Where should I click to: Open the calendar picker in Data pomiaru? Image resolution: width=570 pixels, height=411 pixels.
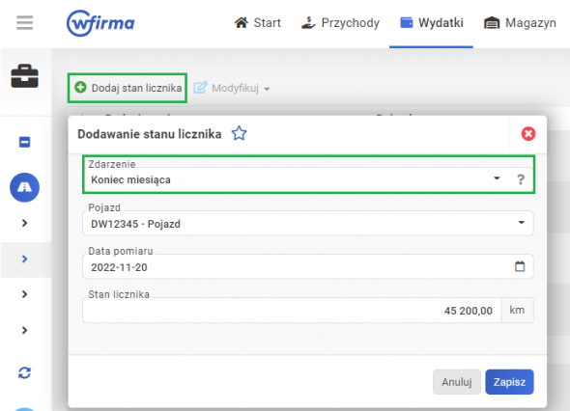pyautogui.click(x=520, y=266)
